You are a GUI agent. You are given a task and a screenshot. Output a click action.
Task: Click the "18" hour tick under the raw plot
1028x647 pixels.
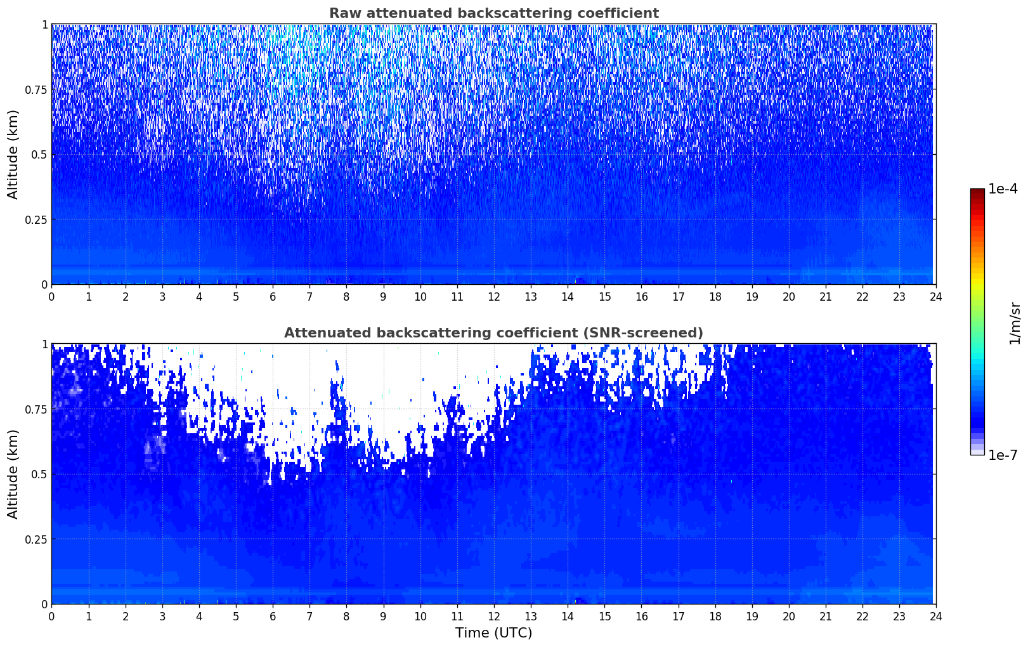coord(715,296)
